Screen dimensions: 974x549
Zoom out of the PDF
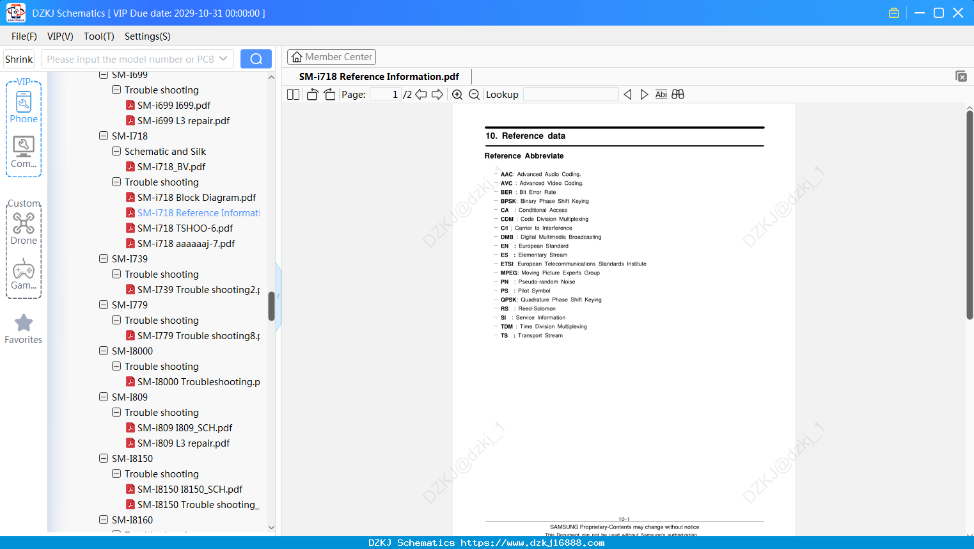click(x=474, y=95)
